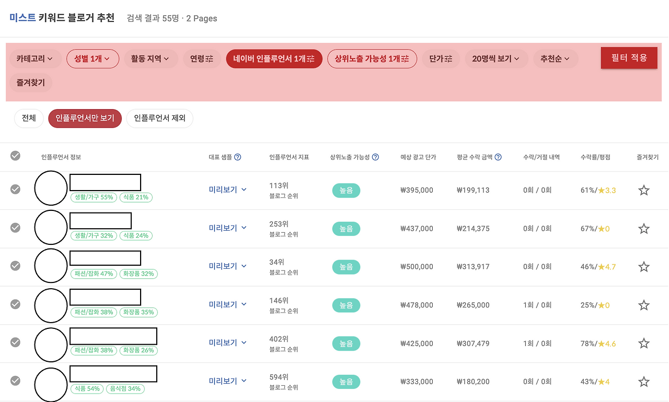The image size is (669, 402).
Task: Open the 대표 샘플 help tooltip icon
Action: pos(238,157)
